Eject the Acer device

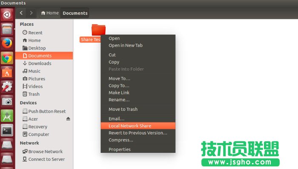(x=68, y=119)
